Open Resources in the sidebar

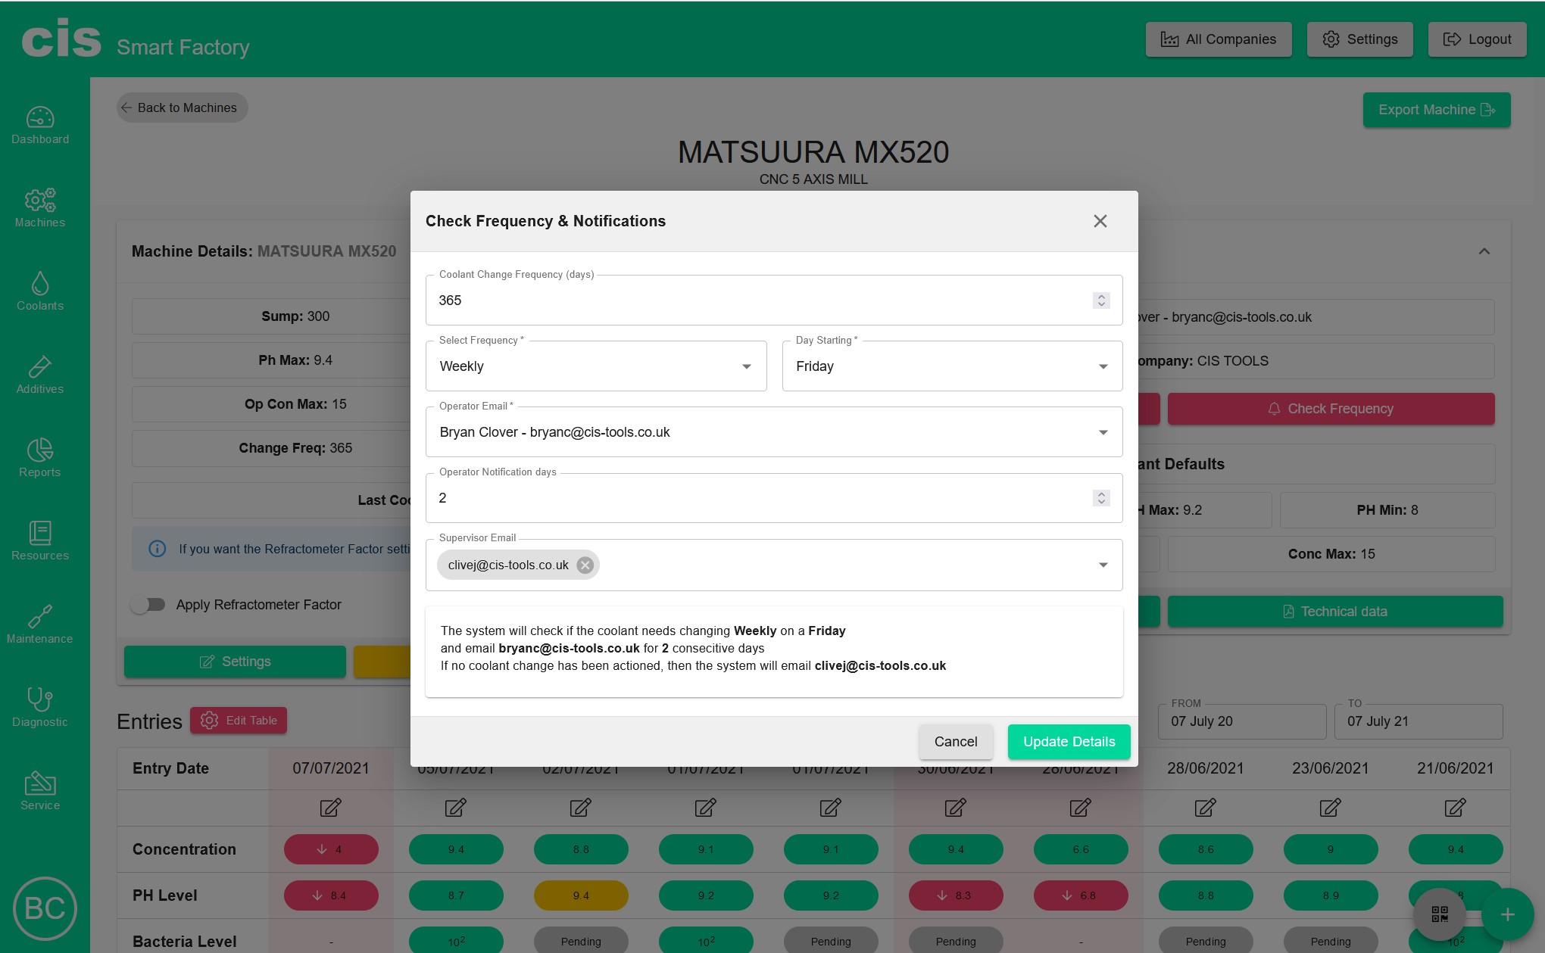[40, 541]
